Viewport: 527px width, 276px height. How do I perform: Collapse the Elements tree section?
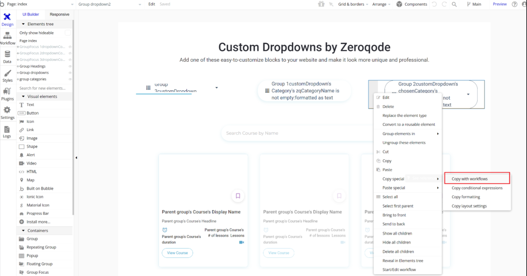click(23, 24)
